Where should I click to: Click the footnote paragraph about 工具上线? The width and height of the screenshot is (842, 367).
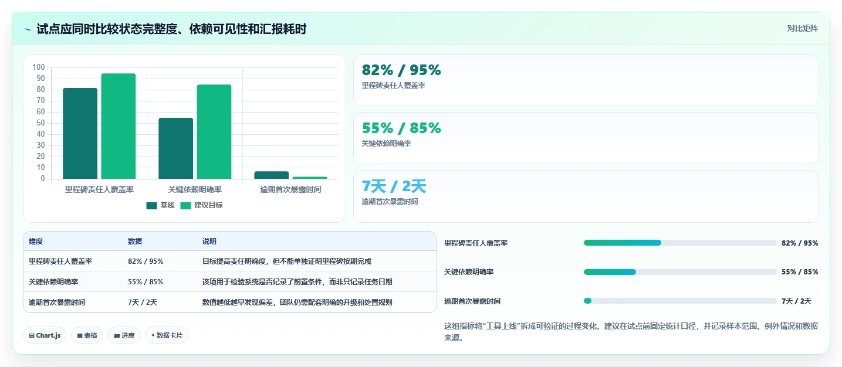tap(631, 332)
